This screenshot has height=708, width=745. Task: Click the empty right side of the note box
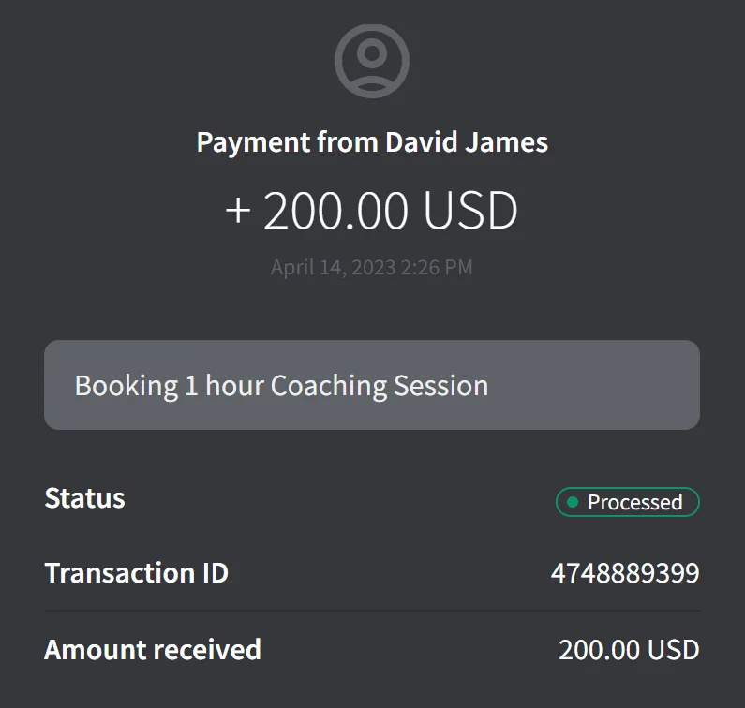(x=609, y=385)
